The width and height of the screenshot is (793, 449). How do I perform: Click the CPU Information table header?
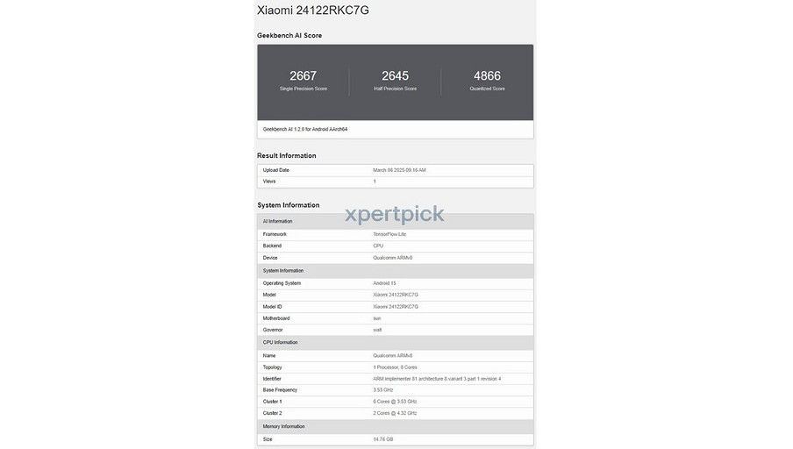(x=280, y=342)
